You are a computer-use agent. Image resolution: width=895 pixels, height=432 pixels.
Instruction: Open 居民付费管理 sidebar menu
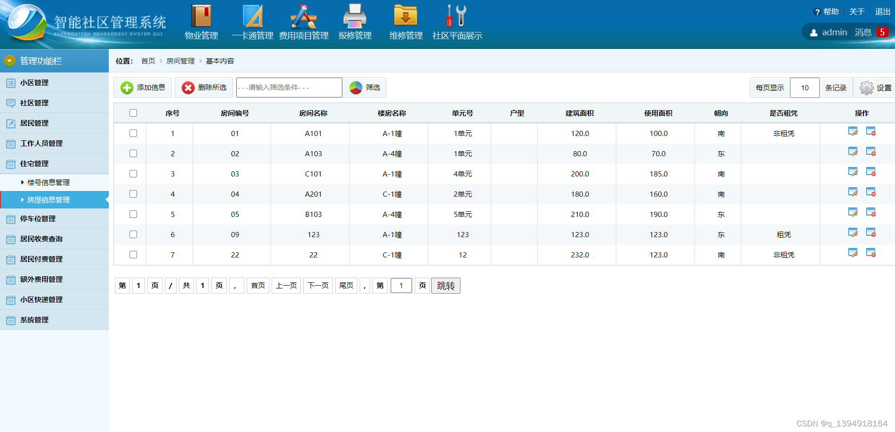(54, 259)
